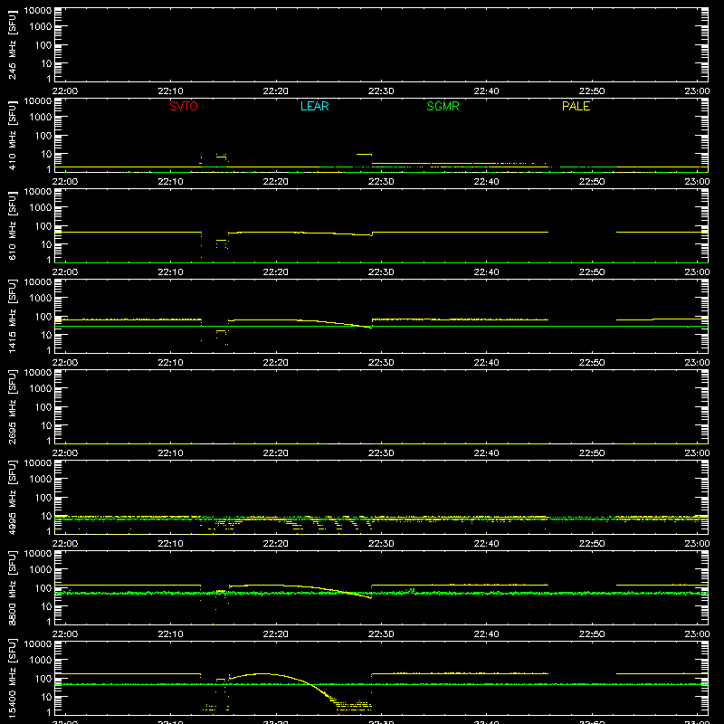Click the green SGMR station label
The width and height of the screenshot is (724, 724).
[x=443, y=106]
